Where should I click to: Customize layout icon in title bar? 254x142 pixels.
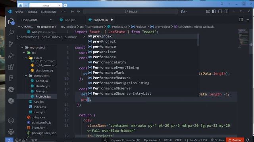pos(208,11)
